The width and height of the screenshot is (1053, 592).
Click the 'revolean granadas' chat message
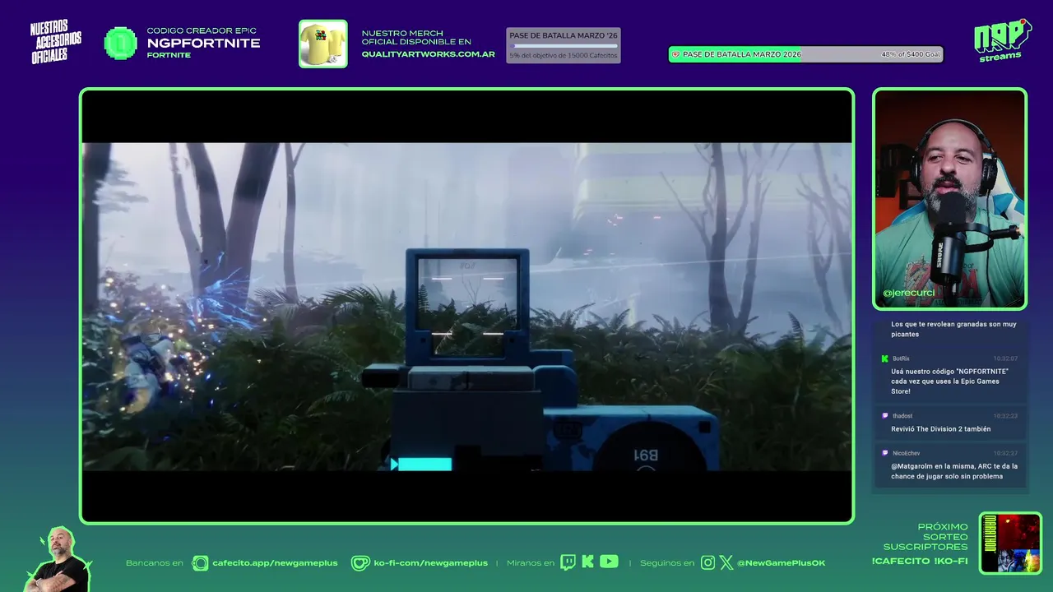[953, 329]
